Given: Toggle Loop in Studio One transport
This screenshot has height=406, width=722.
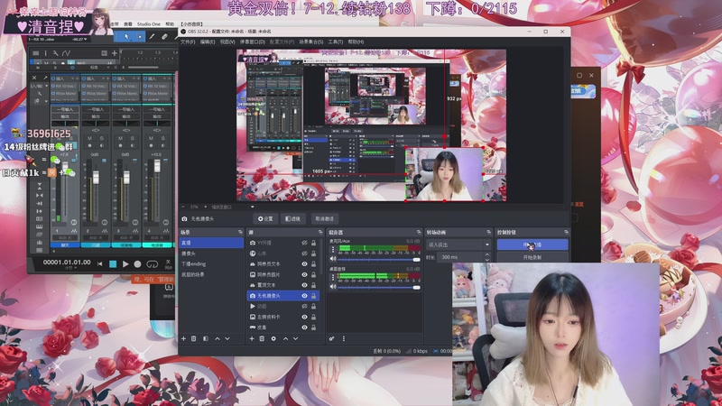Looking at the screenshot, I should click(x=152, y=264).
